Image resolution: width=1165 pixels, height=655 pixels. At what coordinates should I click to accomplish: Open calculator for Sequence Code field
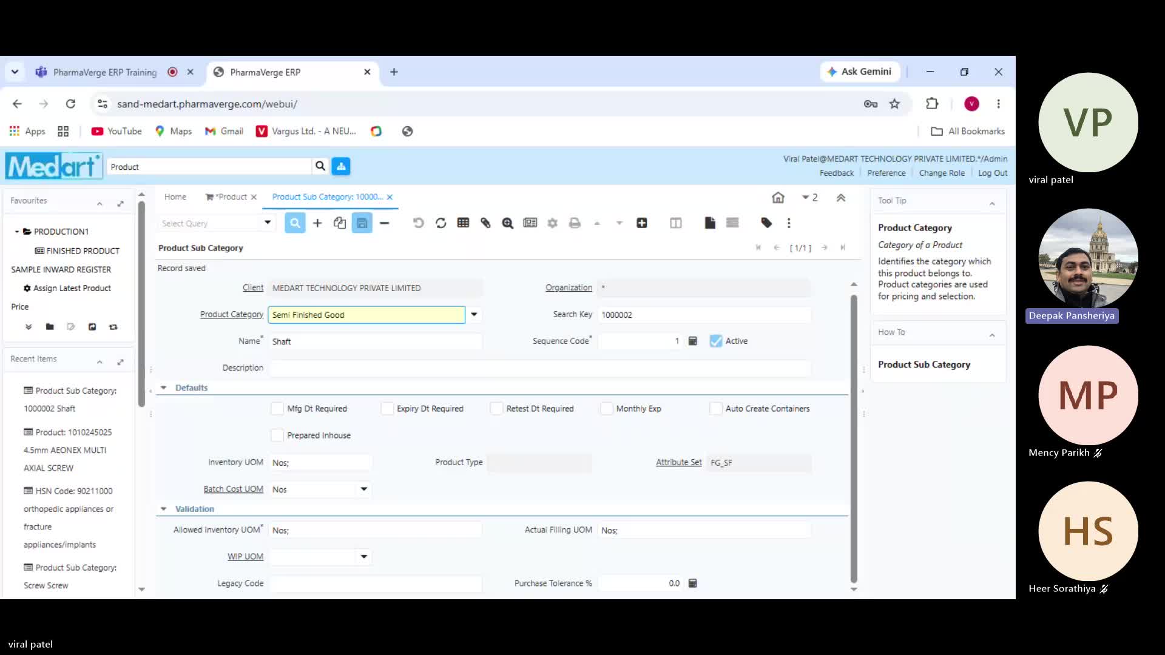693,341
